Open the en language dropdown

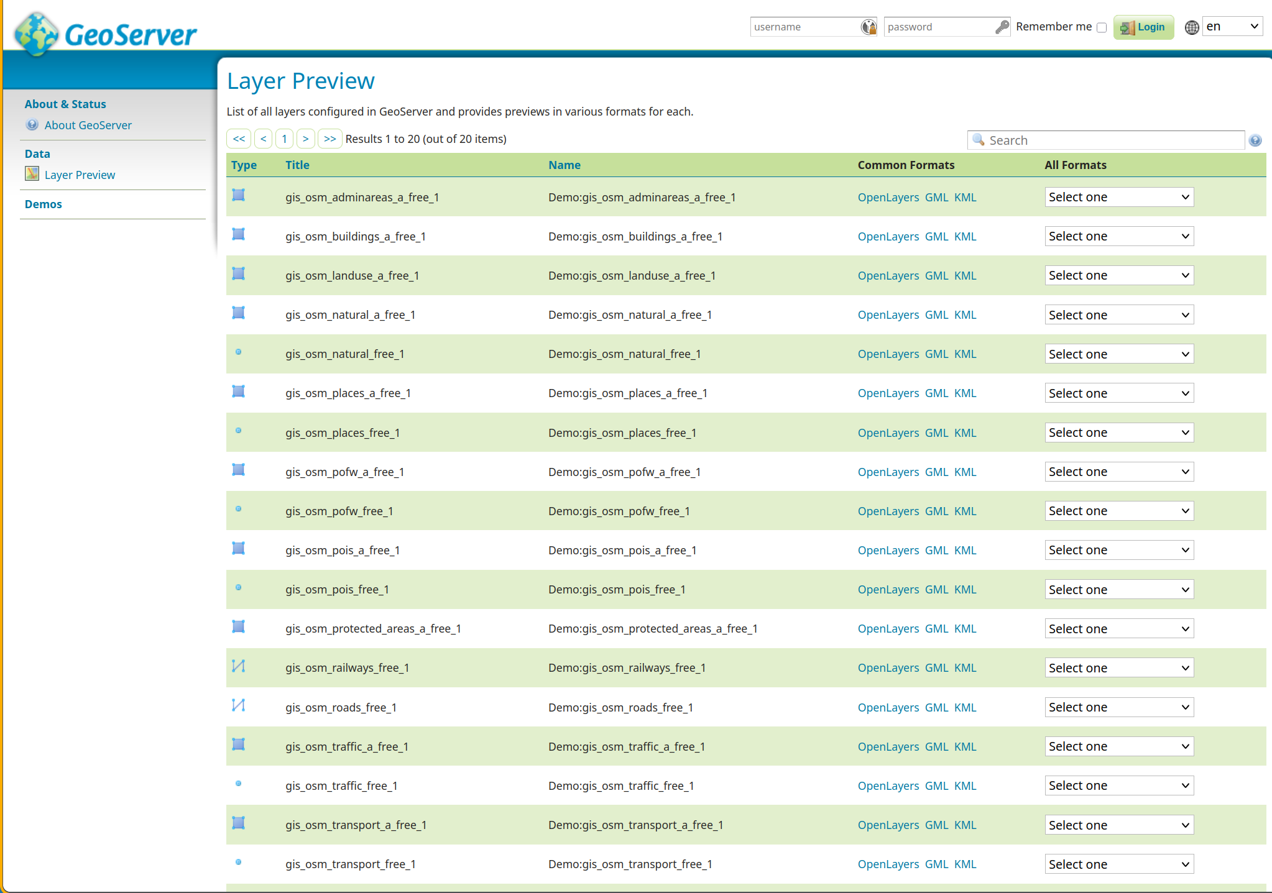(1232, 26)
